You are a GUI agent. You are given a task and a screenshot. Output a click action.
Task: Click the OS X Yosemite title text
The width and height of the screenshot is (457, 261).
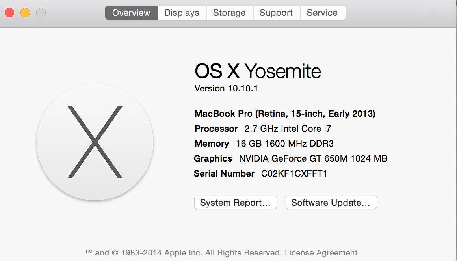click(x=258, y=71)
